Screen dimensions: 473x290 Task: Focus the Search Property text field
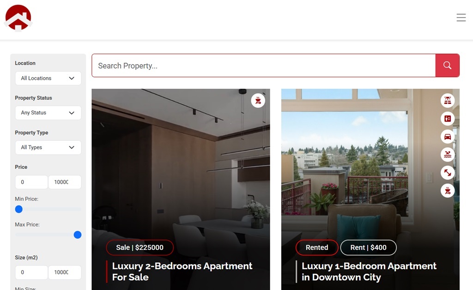(x=264, y=66)
